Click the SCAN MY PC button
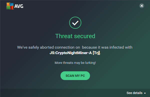The image size is (150, 97). (x=75, y=76)
